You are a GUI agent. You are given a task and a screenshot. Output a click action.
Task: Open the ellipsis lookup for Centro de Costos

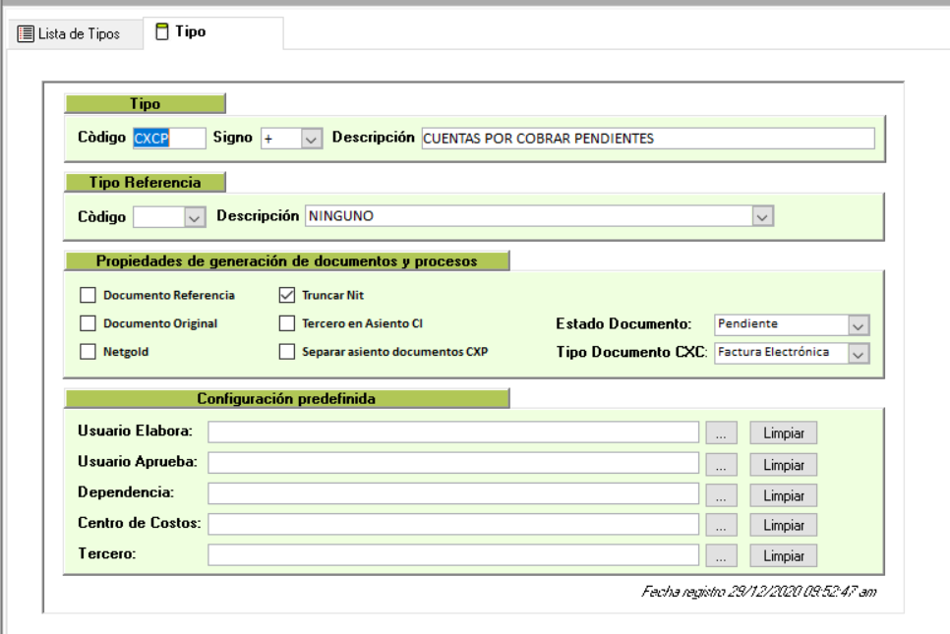(x=721, y=526)
